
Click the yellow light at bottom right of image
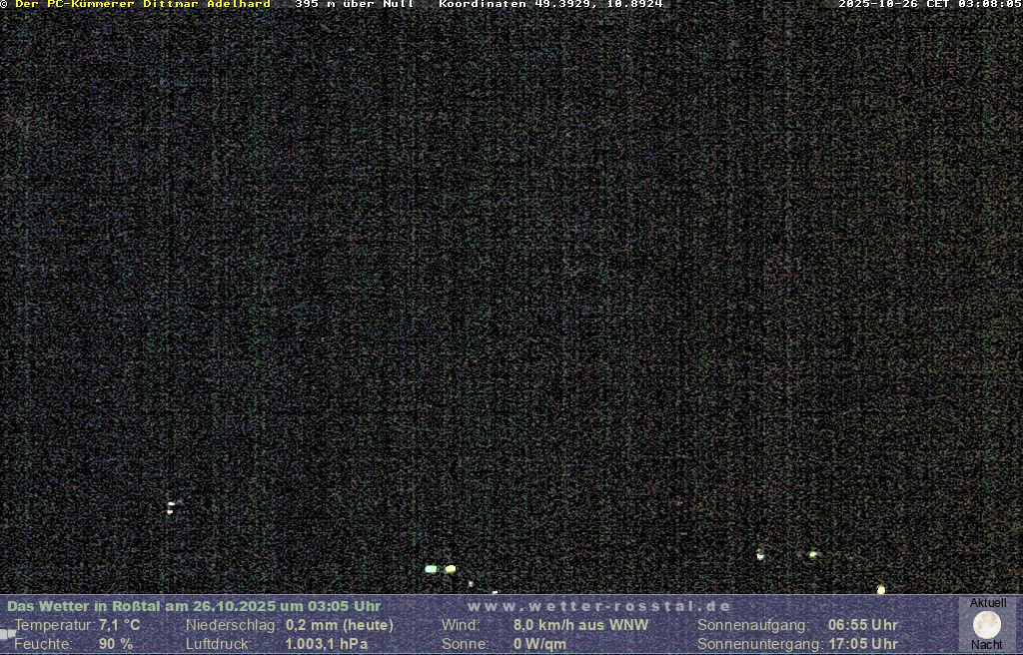[881, 590]
